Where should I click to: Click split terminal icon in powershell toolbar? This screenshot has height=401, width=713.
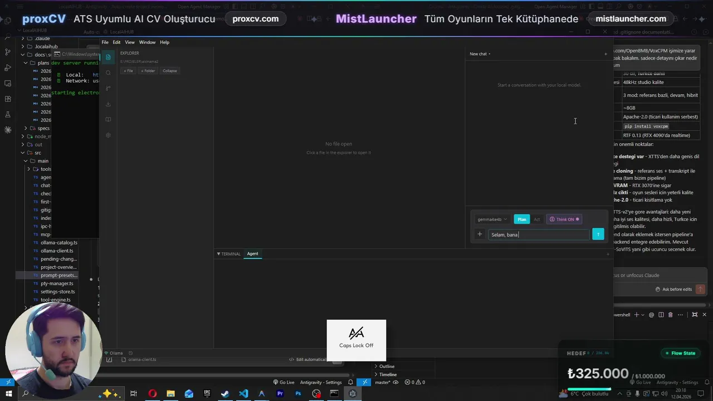tap(661, 315)
